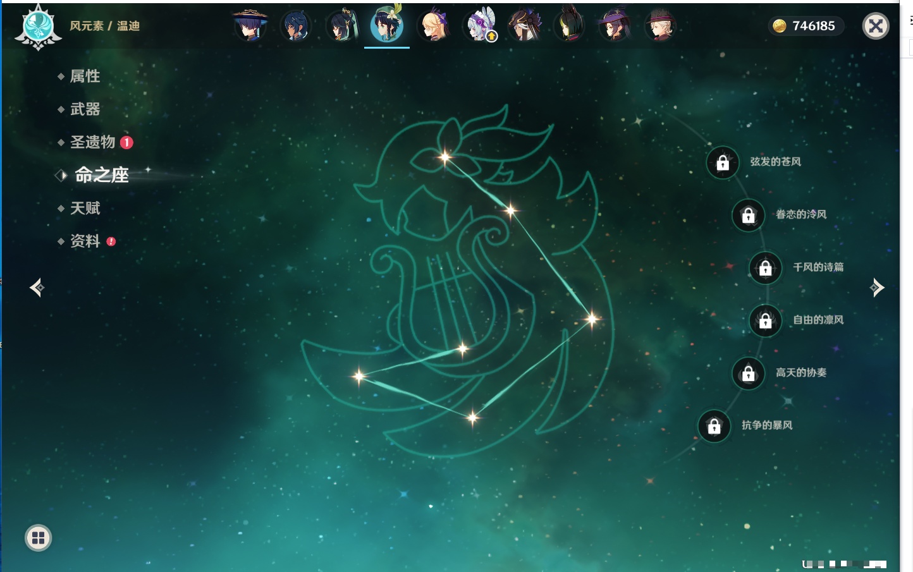This screenshot has width=913, height=572.
Task: Click lock icon for 眷恋的泠风
Action: point(748,216)
